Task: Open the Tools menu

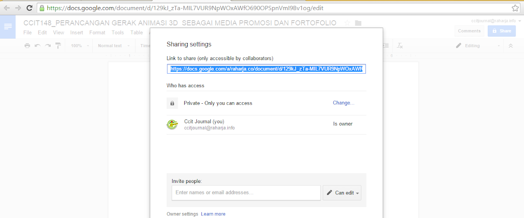Action: (x=117, y=33)
